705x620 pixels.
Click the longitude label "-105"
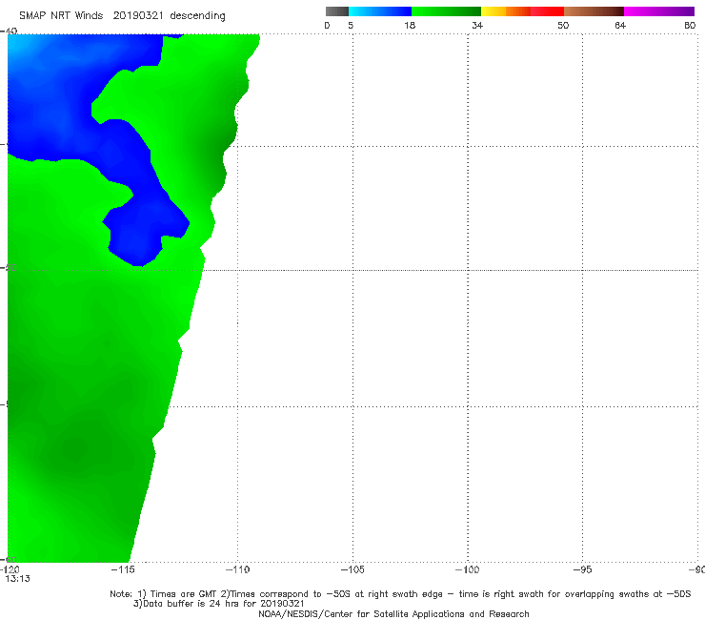coord(352,569)
